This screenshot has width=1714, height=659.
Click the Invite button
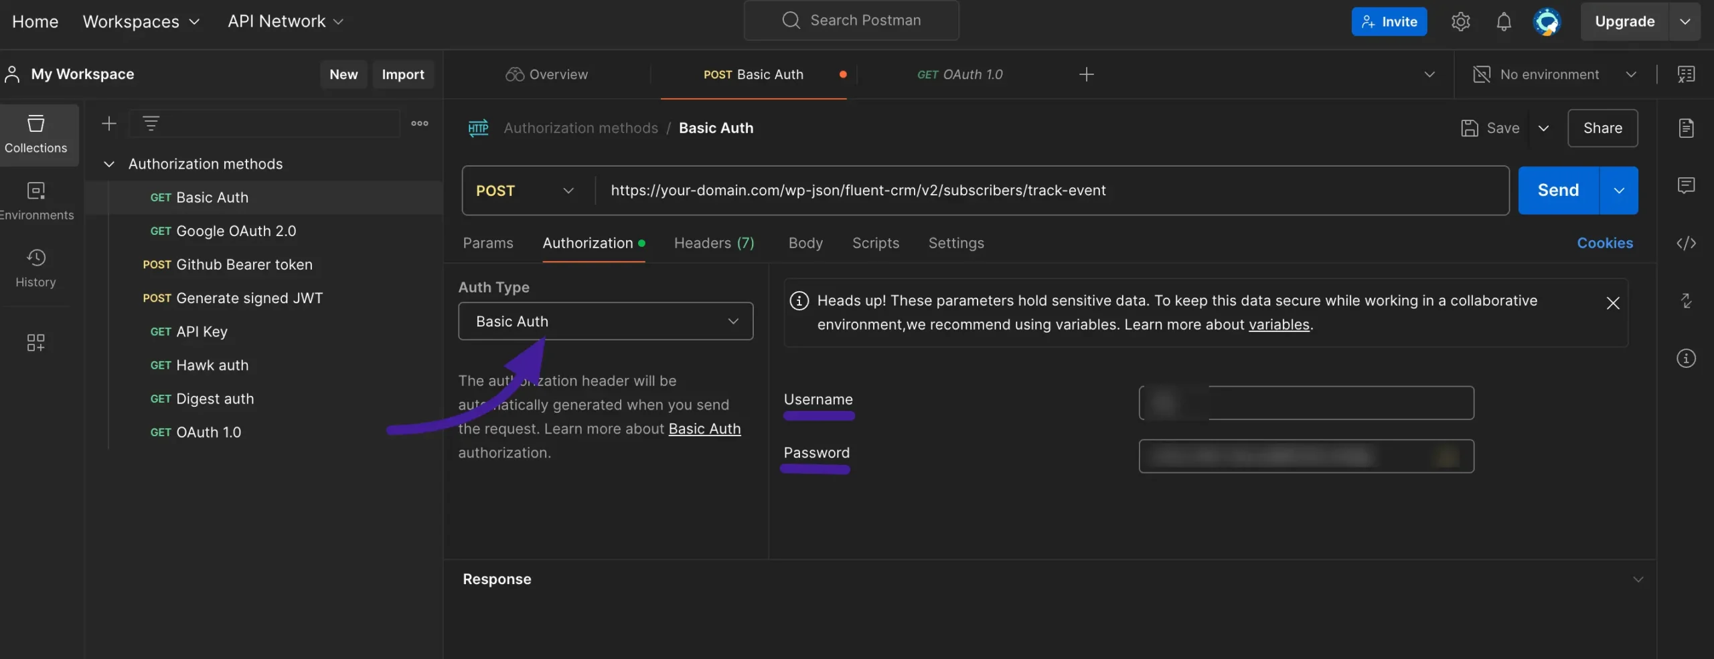pos(1389,21)
